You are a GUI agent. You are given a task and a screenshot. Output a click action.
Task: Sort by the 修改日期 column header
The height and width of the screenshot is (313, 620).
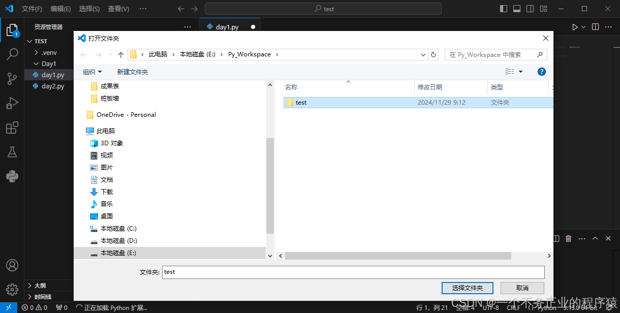click(x=451, y=87)
